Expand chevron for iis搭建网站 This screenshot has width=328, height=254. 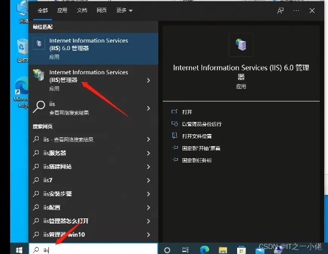pyautogui.click(x=149, y=167)
